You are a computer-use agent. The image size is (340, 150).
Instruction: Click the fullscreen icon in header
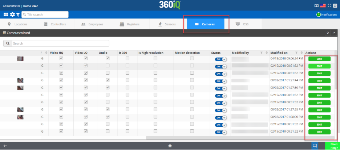pos(329,6)
